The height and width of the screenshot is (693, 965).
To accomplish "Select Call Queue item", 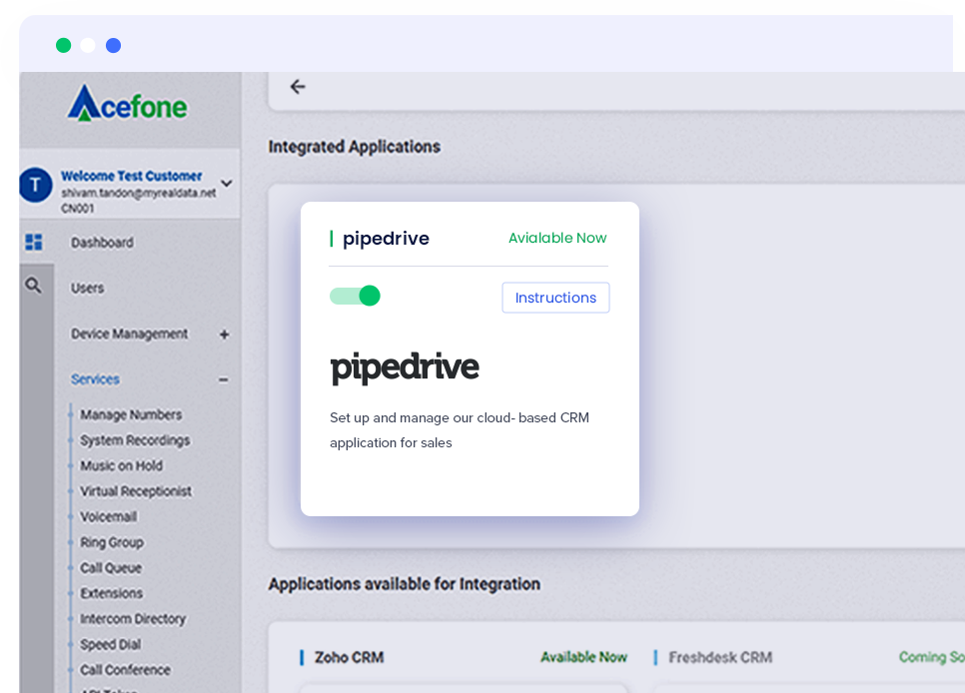I will tap(111, 568).
